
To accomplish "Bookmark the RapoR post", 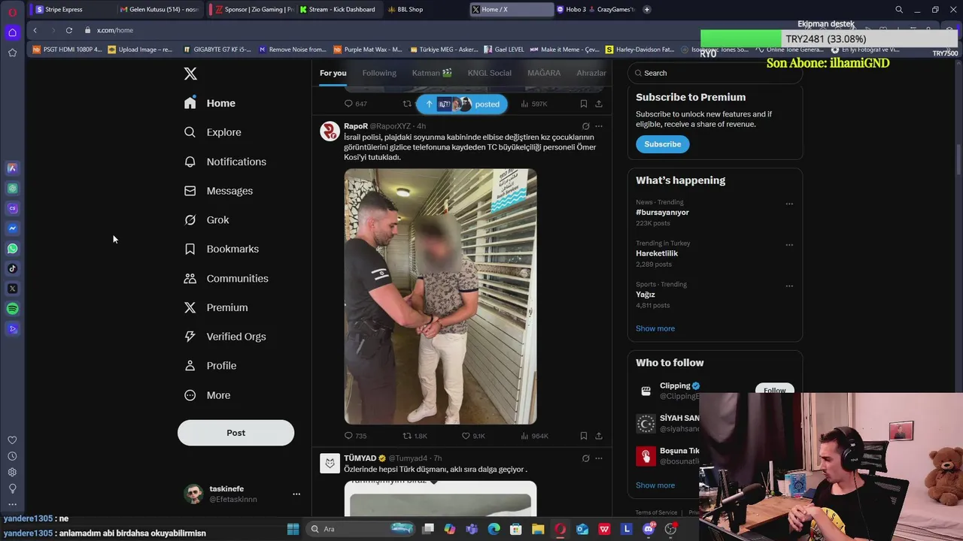I will (583, 436).
